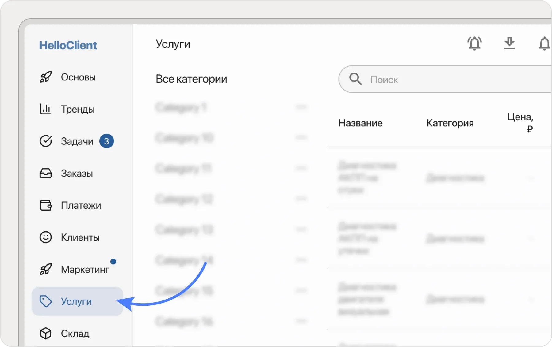
Task: Open Заказы via its inbox icon
Action: point(45,173)
